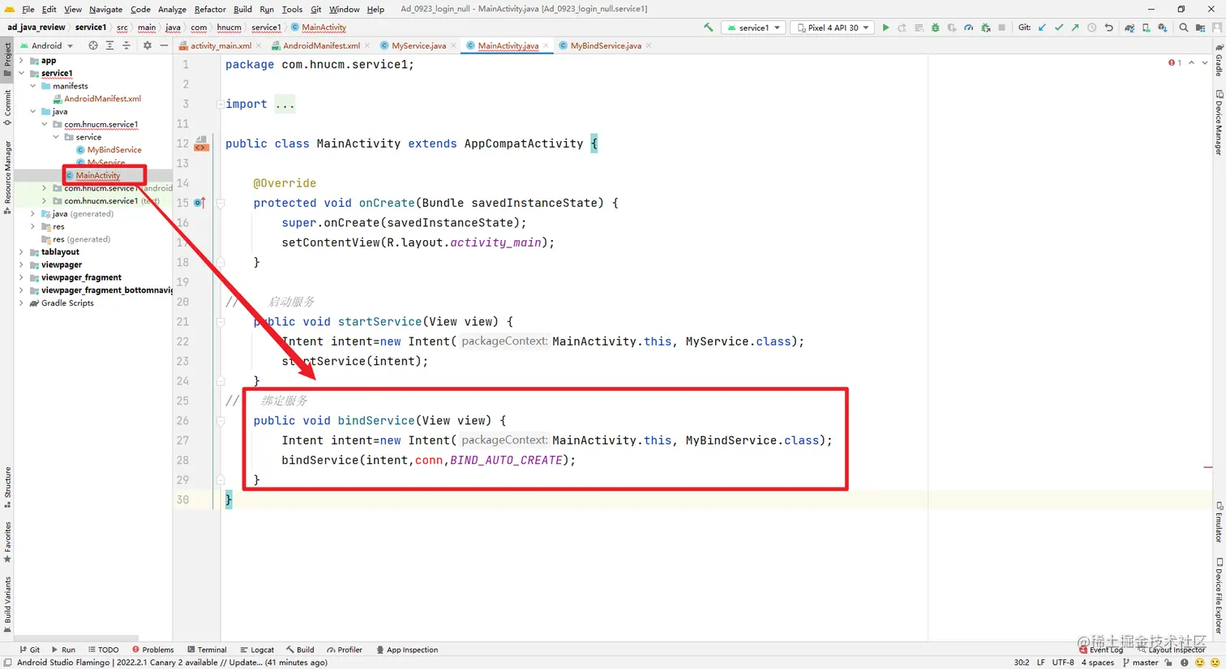Select MyBindService in the project tree
The width and height of the screenshot is (1226, 669).
114,150
